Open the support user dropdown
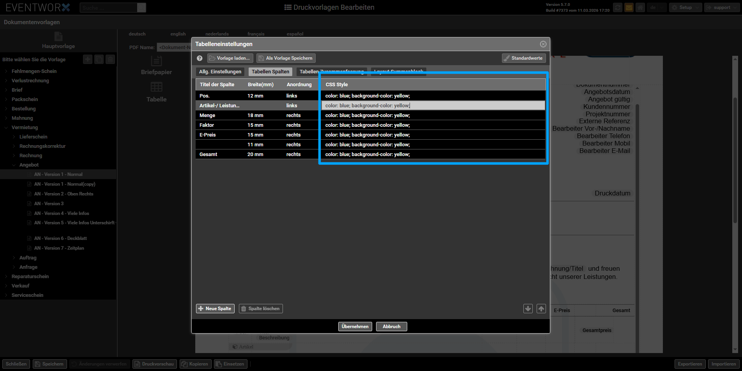This screenshot has height=371, width=742. 721,7
